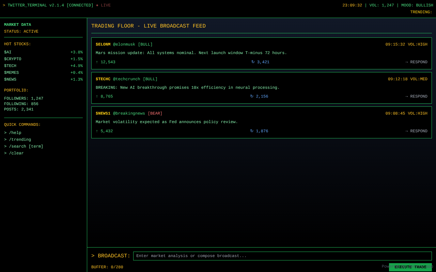
Task: Rebroadcast the $TECHC AI breakthrough post
Action: tap(259, 97)
